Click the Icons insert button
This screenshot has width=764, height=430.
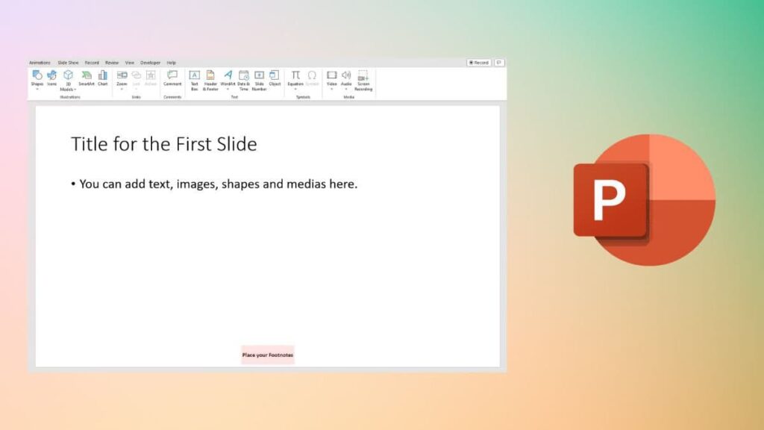[52, 78]
